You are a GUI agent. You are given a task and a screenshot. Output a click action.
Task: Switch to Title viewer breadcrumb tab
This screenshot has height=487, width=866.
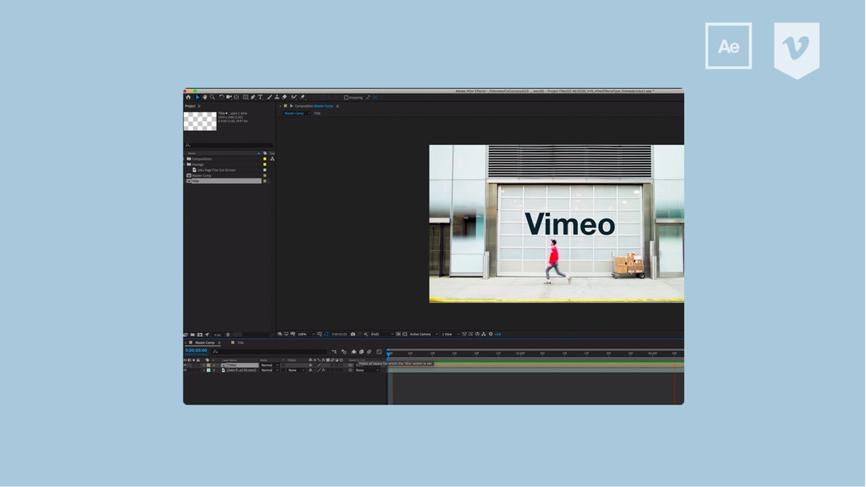click(x=317, y=114)
